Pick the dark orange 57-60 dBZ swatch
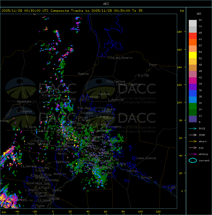Viewport: 212px width, 215px height. point(193,42)
